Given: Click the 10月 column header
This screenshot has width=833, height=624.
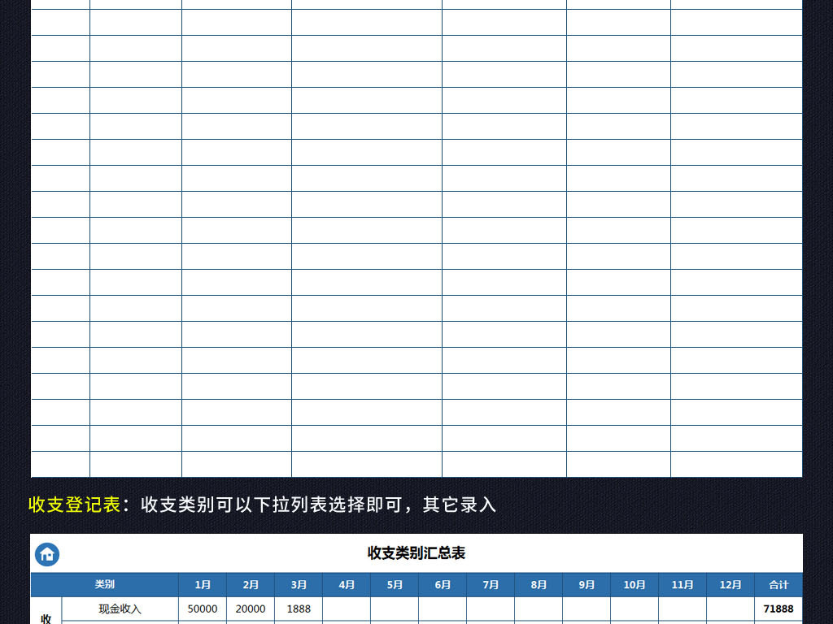Looking at the screenshot, I should pyautogui.click(x=635, y=585).
